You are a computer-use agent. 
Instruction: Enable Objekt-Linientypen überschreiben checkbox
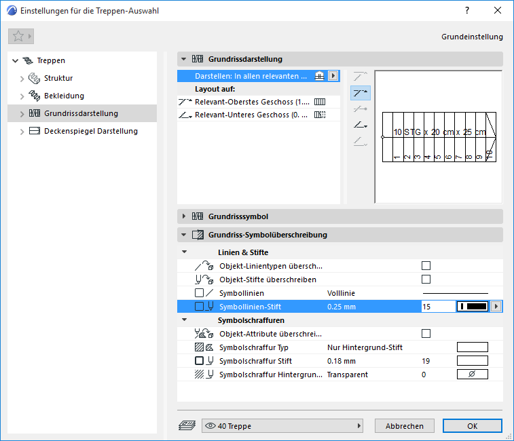pos(426,266)
